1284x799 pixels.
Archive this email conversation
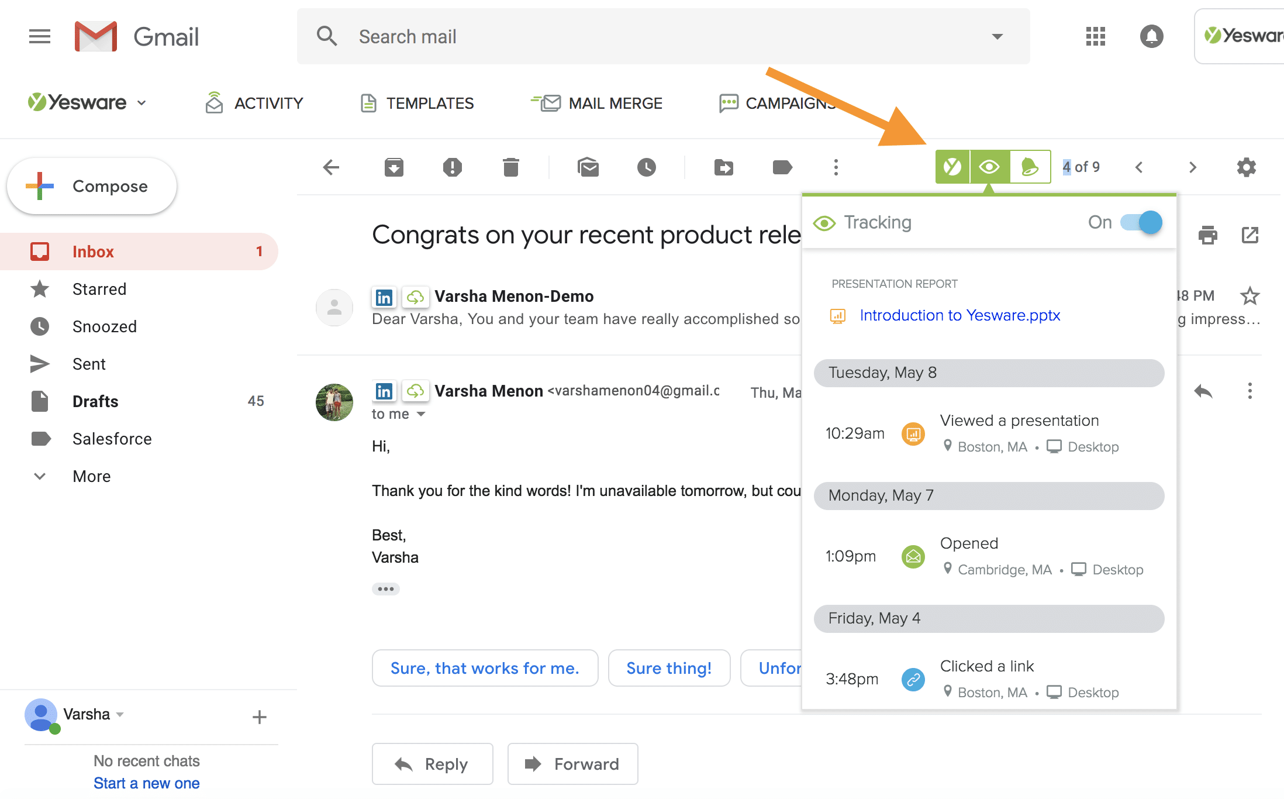pyautogui.click(x=394, y=167)
